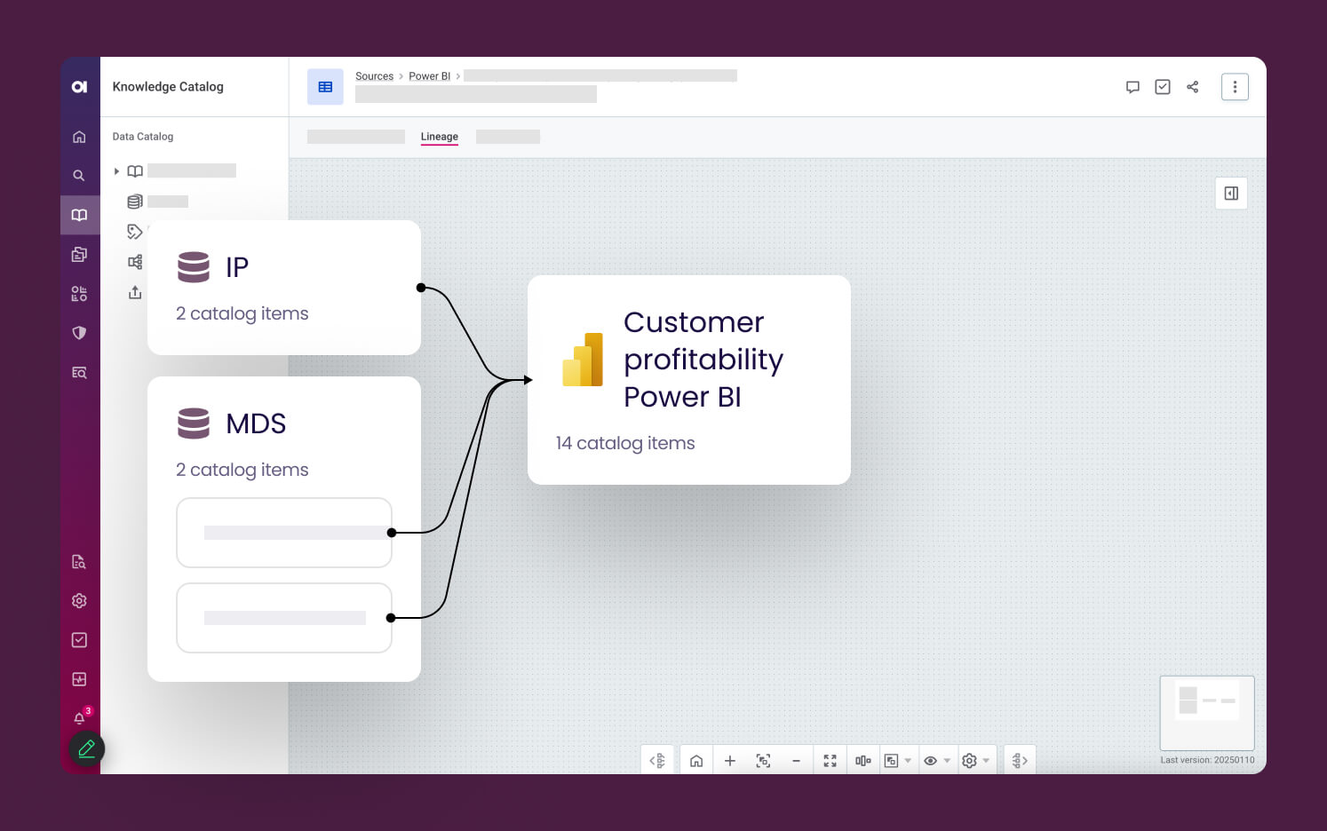Viewport: 1327px width, 831px height.
Task: Click the Power BI breadcrumb link
Action: 429,76
